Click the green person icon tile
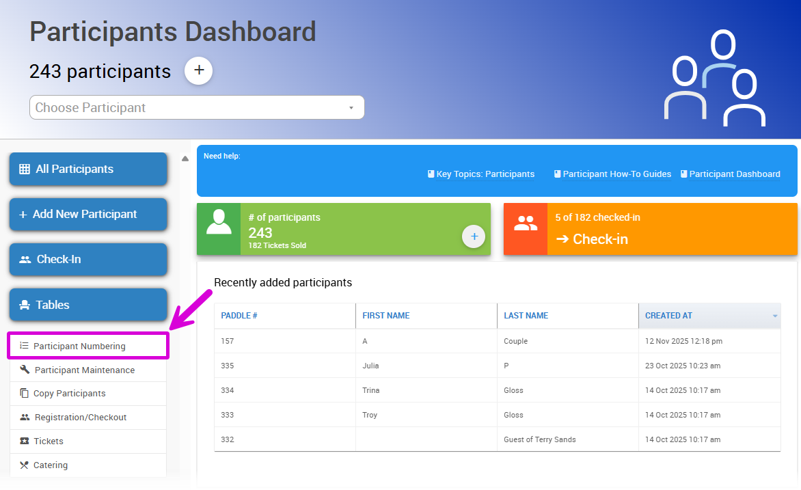Image resolution: width=801 pixels, height=490 pixels. tap(219, 229)
